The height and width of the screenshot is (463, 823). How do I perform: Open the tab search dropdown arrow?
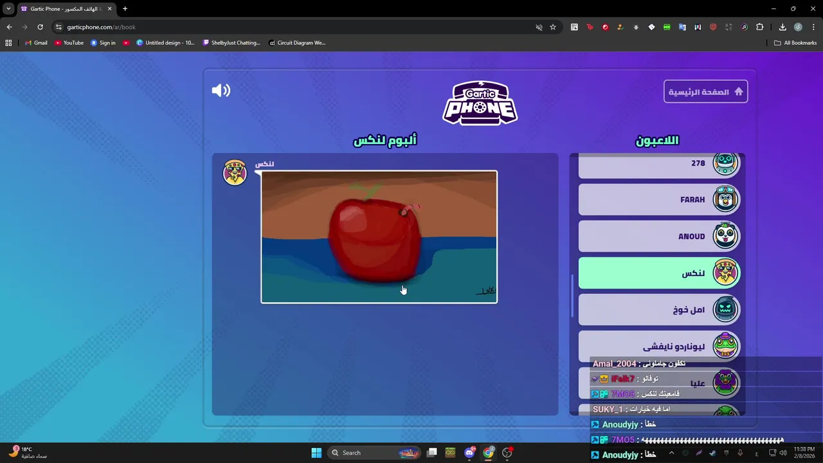click(x=8, y=9)
